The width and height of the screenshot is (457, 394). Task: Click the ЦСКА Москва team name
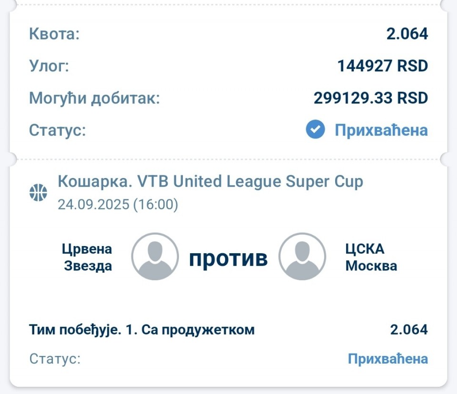pyautogui.click(x=371, y=257)
